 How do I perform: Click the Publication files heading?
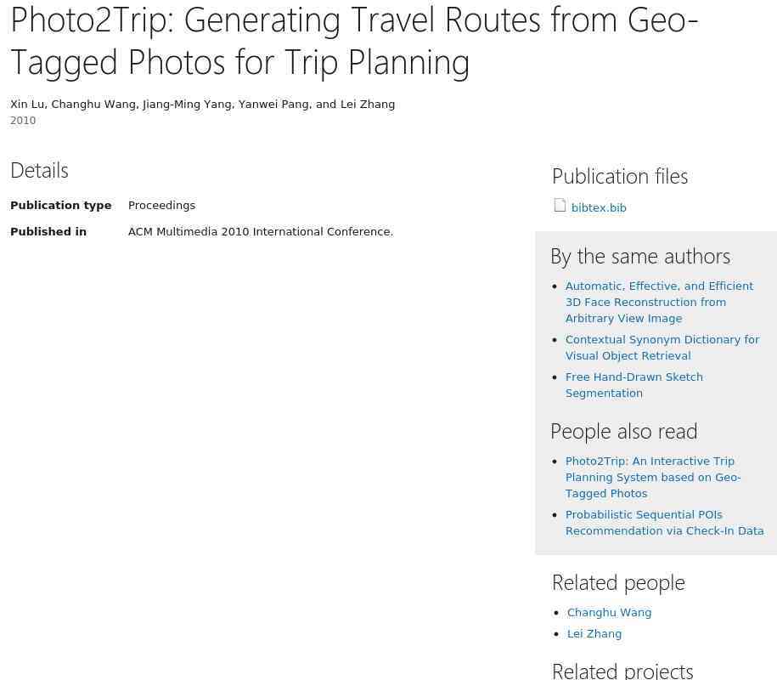tap(619, 176)
